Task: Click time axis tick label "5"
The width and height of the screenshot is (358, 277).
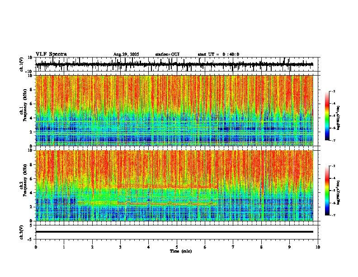Action: tap(177, 247)
